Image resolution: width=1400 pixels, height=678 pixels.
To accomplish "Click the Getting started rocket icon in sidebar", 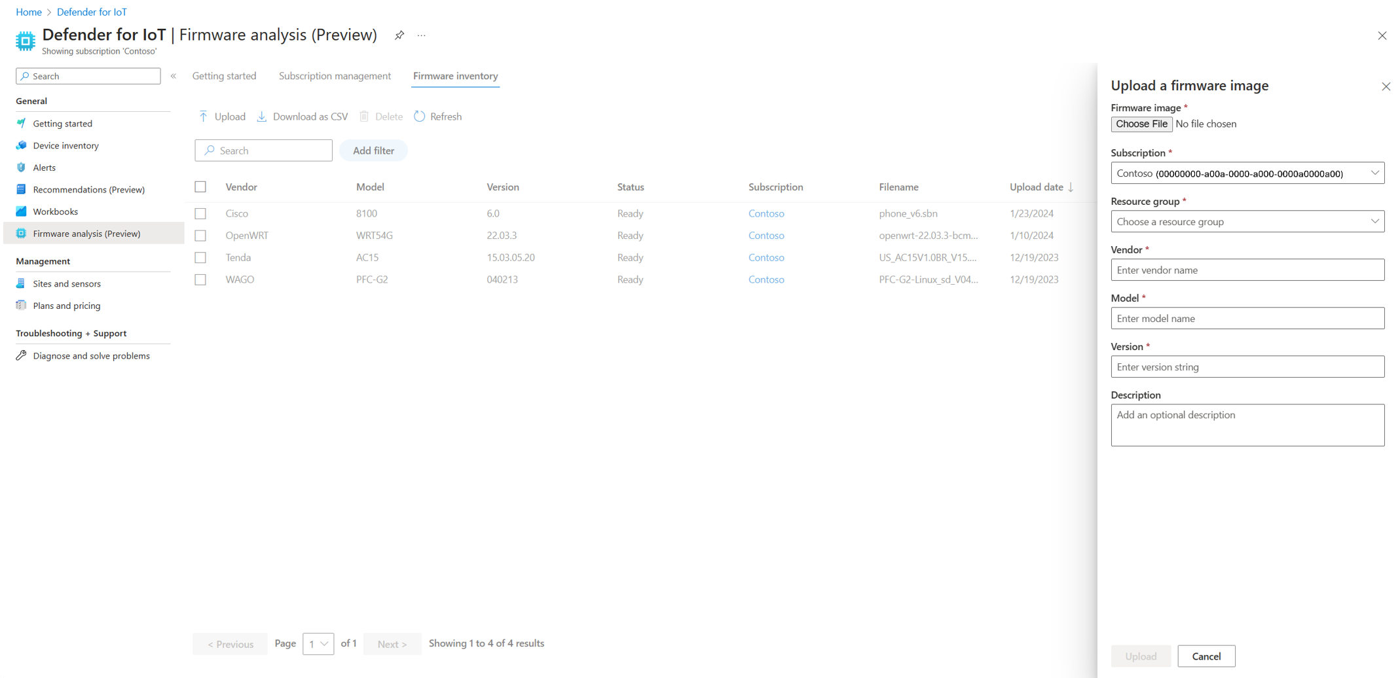I will click(x=22, y=123).
